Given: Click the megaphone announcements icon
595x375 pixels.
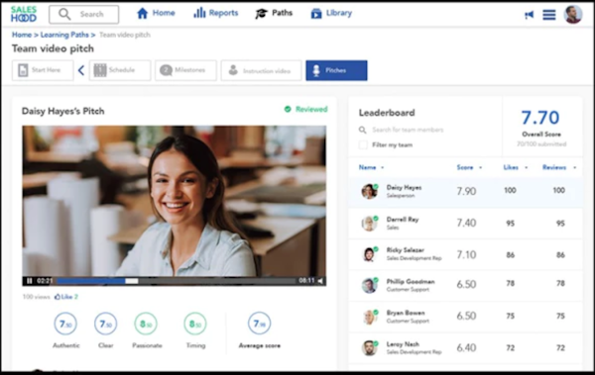Looking at the screenshot, I should click(529, 15).
